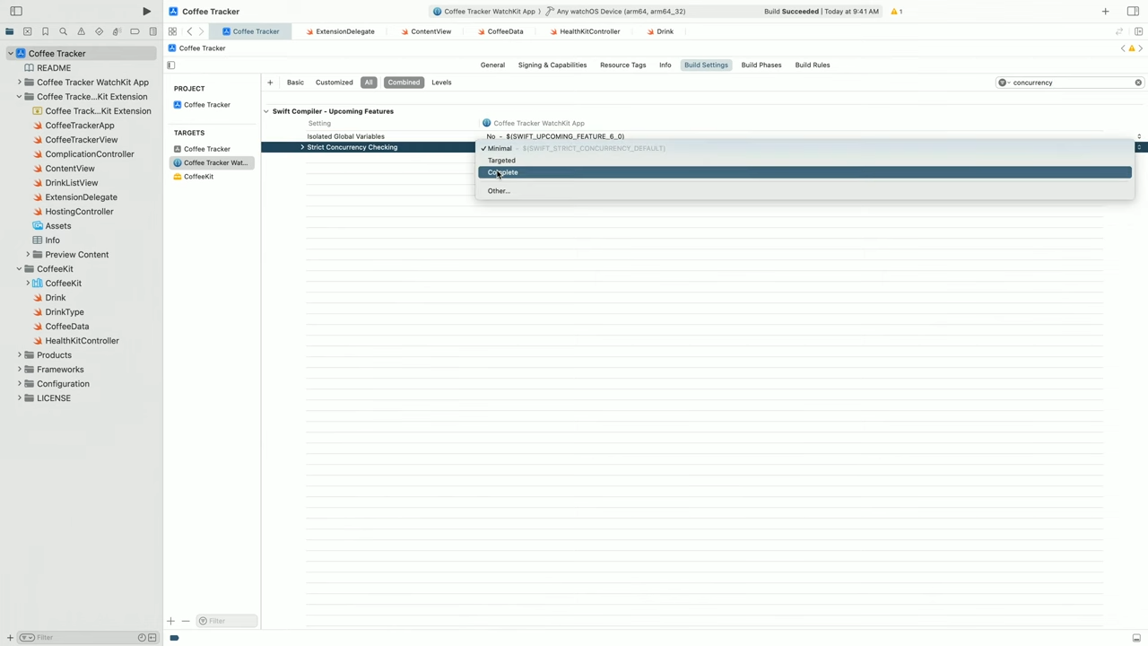Expand the Frameworks folder
Screen dimensions: 1148x646
[x=19, y=370]
